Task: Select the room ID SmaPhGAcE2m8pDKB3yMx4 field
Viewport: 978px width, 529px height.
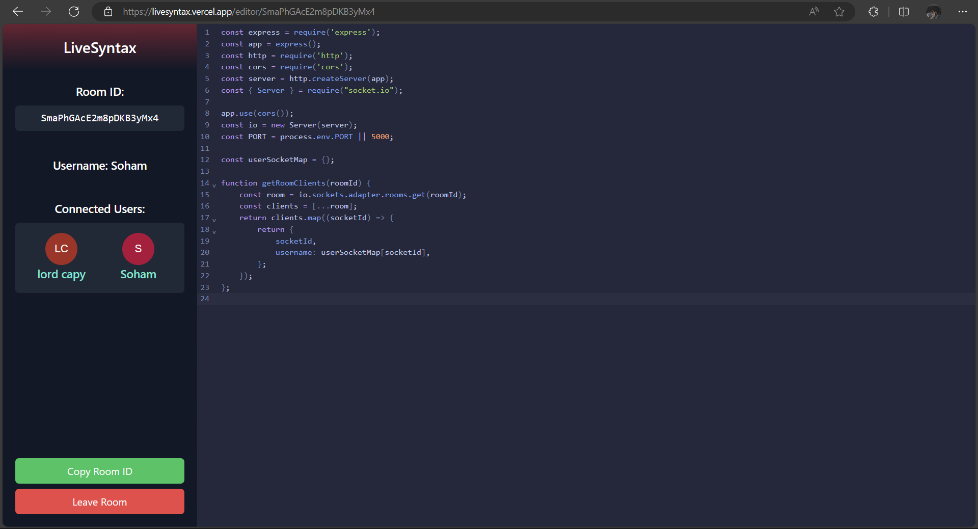Action: pos(100,118)
